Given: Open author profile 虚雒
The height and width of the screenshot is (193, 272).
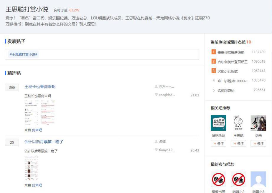Looking at the screenshot, I should (162, 142).
